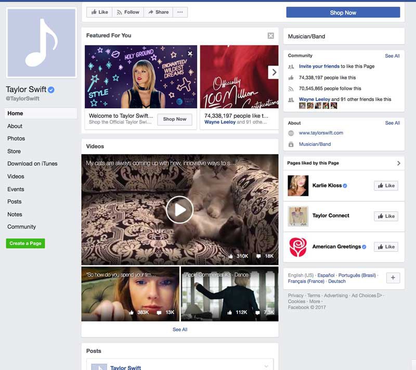416x370 pixels.
Task: Open the Posts sidebar section
Action: (x=15, y=201)
